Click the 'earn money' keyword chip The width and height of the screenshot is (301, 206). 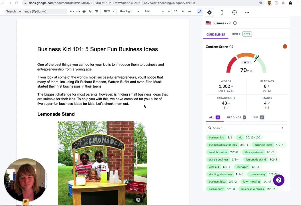(222, 189)
